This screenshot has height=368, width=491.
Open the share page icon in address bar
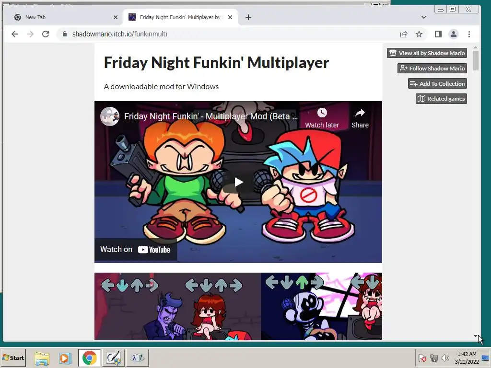click(404, 34)
